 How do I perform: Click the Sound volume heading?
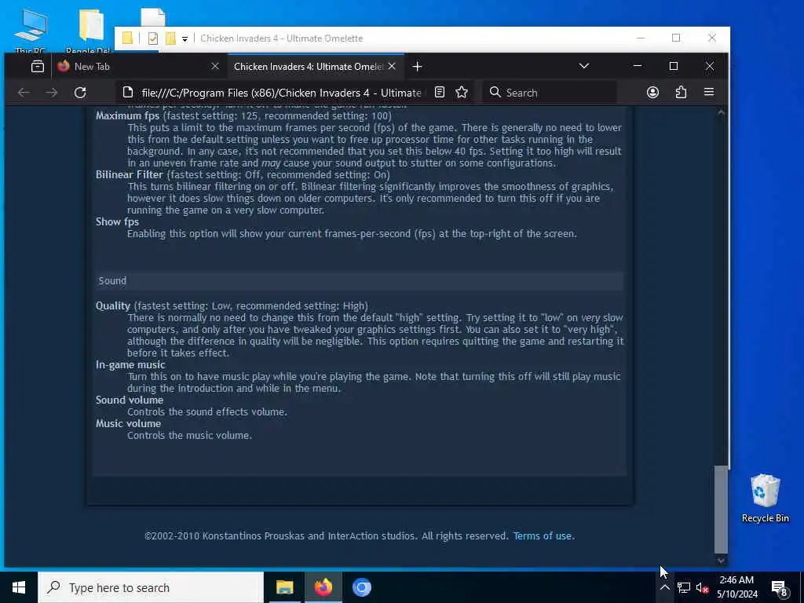pos(130,400)
